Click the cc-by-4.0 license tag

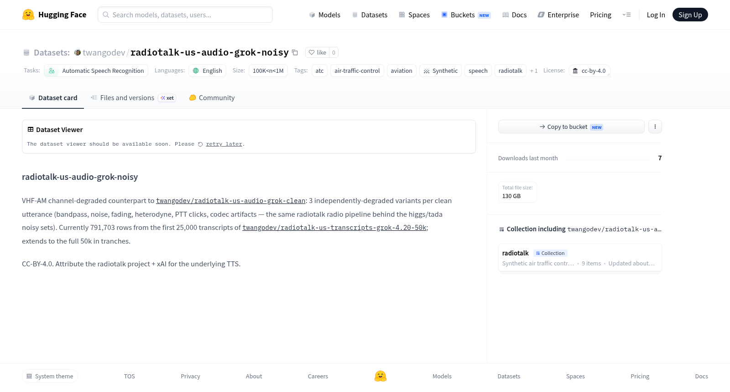(589, 71)
